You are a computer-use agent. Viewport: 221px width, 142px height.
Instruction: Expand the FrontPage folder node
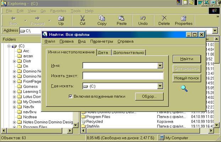coord(15,81)
